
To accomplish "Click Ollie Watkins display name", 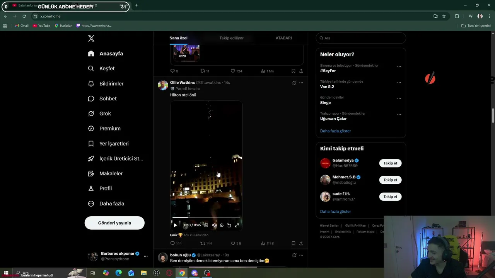I will pyautogui.click(x=183, y=83).
